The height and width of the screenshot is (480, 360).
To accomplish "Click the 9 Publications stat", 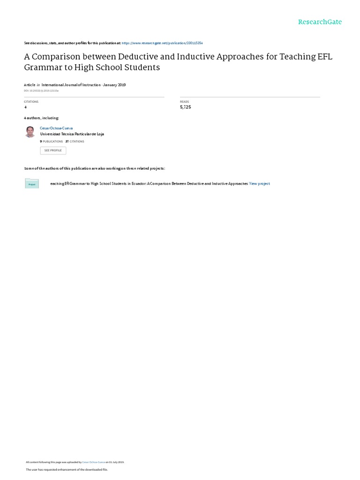I will [52, 142].
